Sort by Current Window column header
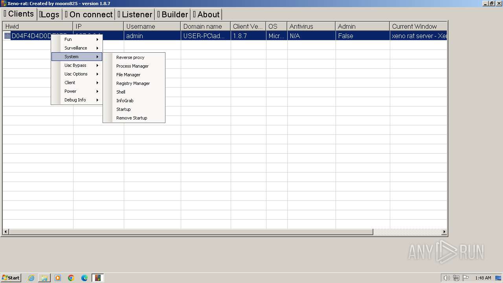 [x=418, y=26]
